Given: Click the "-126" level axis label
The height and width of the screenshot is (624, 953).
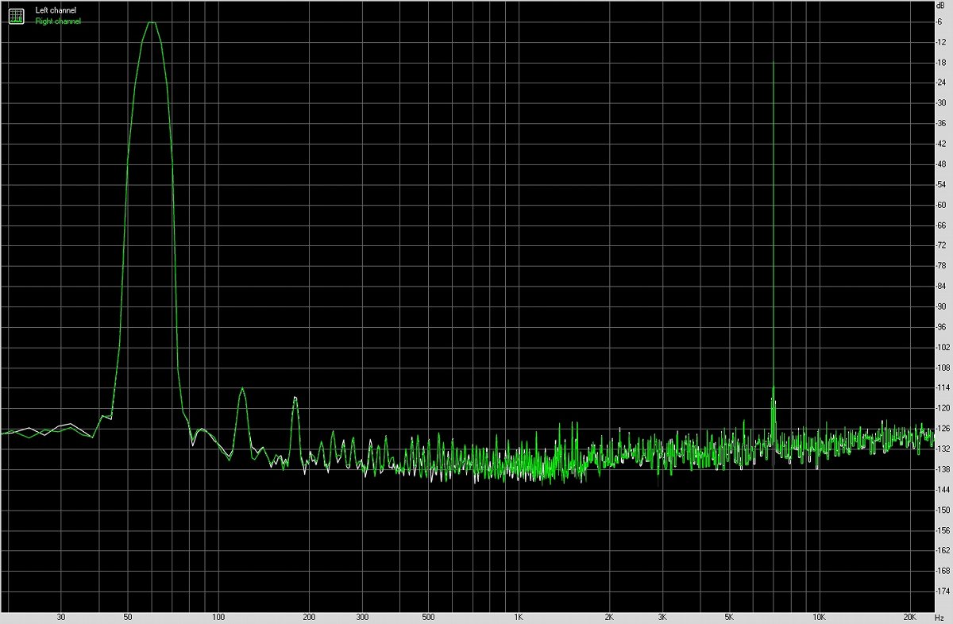Looking at the screenshot, I should [x=943, y=429].
